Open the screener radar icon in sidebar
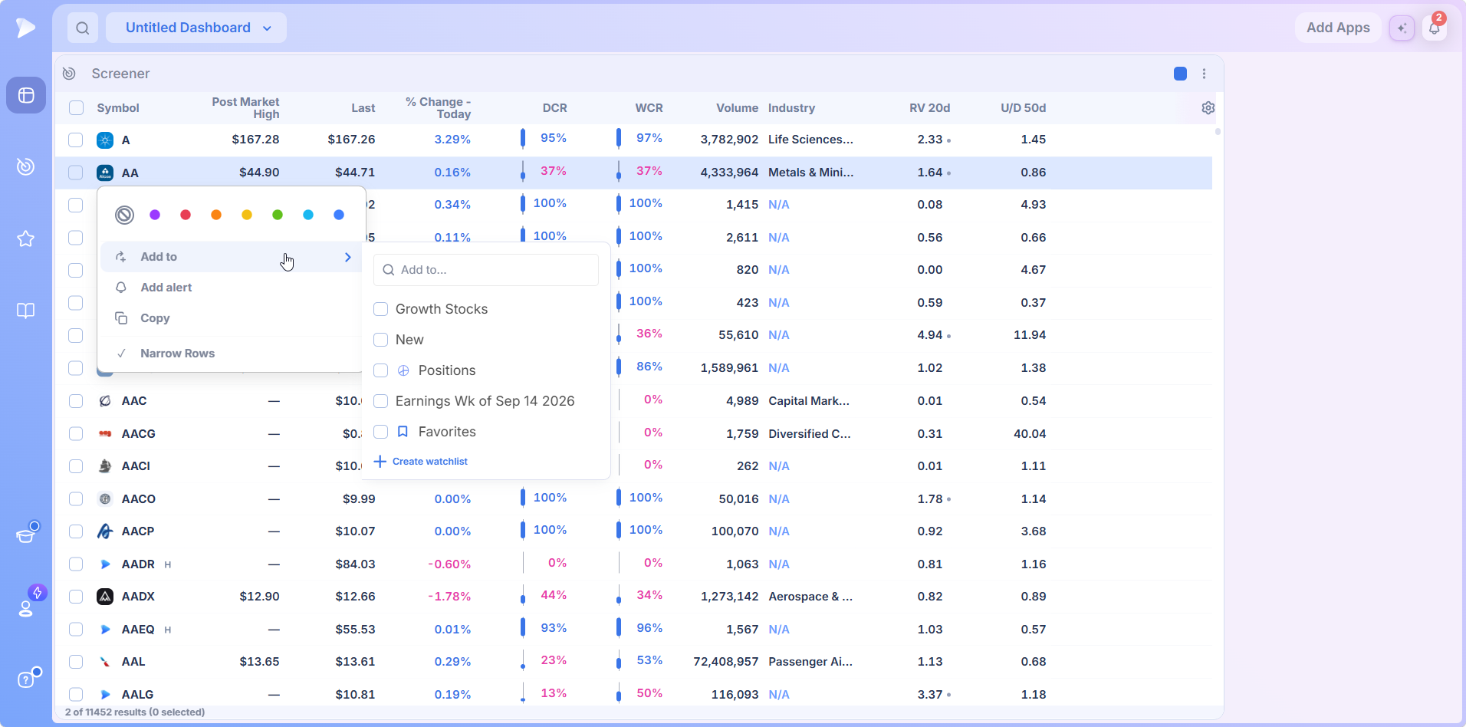Viewport: 1466px width, 727px height. click(26, 166)
